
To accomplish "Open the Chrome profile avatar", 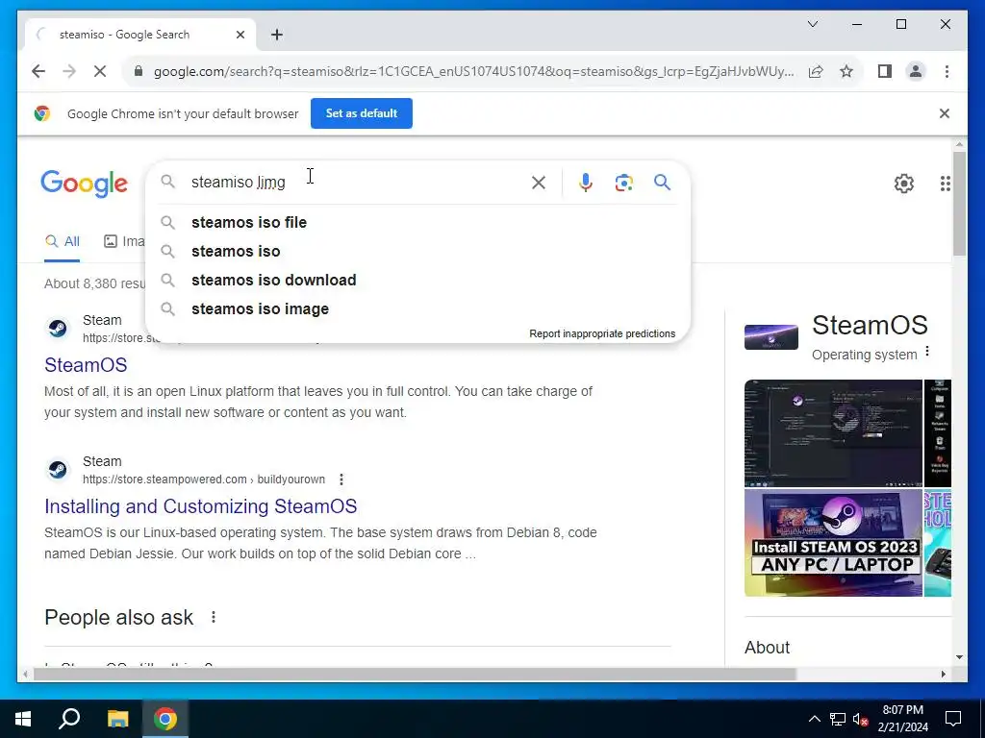I will (916, 71).
